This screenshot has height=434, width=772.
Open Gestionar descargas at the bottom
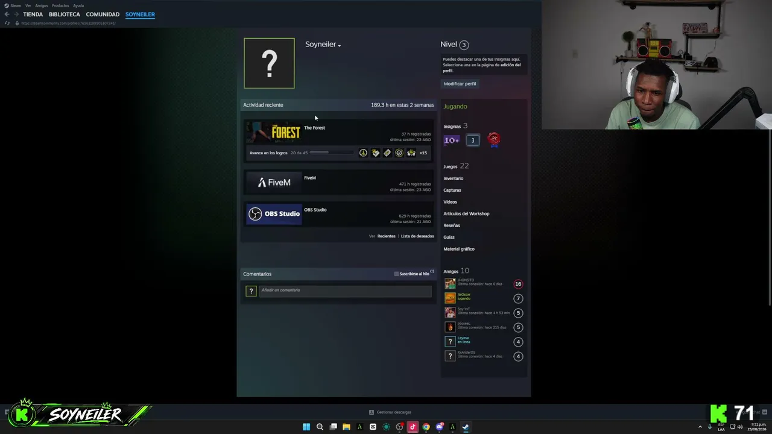click(x=394, y=412)
